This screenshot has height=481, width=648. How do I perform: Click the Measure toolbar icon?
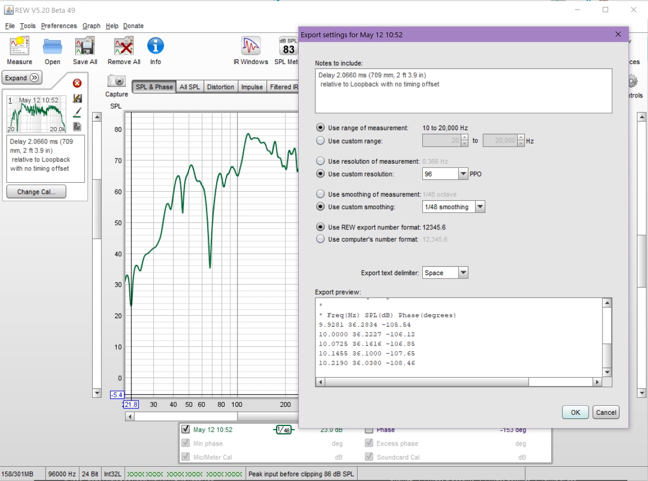[x=20, y=47]
